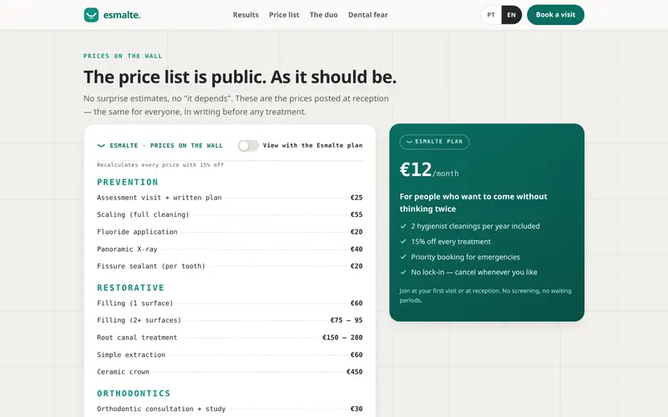Click the €55 scaling price
This screenshot has height=417, width=668.
click(x=357, y=214)
